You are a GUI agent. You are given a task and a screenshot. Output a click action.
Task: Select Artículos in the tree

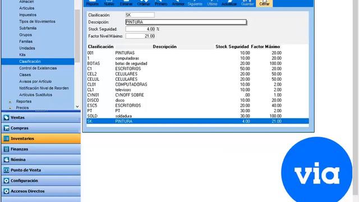(x=27, y=8)
